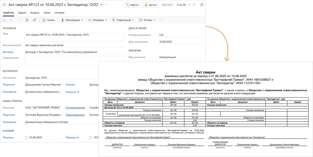
Task: Click the Содержание text area
Action: point(74,60)
